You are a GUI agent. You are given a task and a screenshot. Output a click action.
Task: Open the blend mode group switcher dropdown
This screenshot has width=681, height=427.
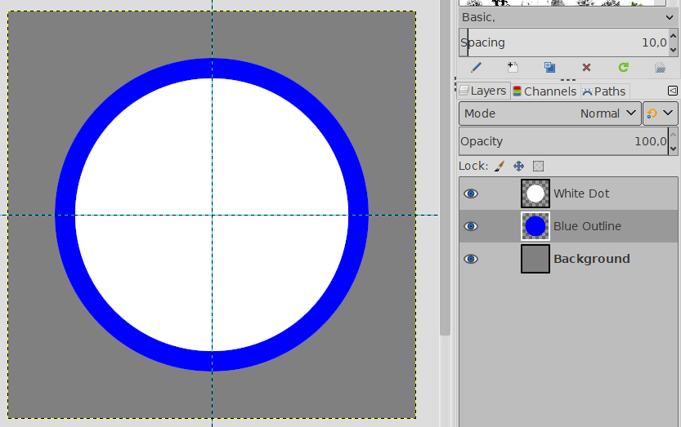[661, 113]
